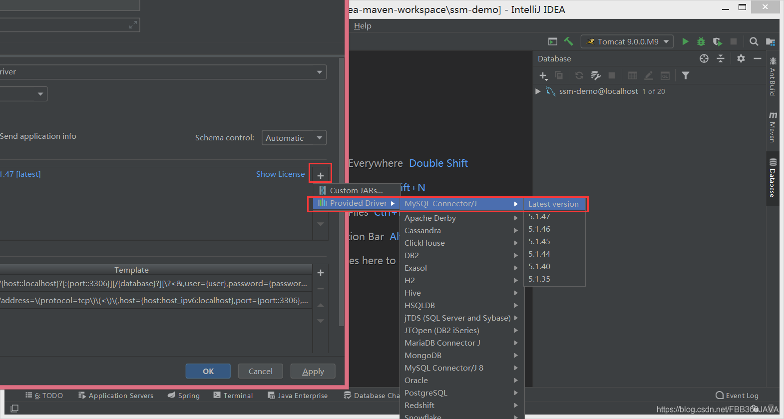The height and width of the screenshot is (419, 784).
Task: Refresh the database with sync icon
Action: [x=579, y=75]
